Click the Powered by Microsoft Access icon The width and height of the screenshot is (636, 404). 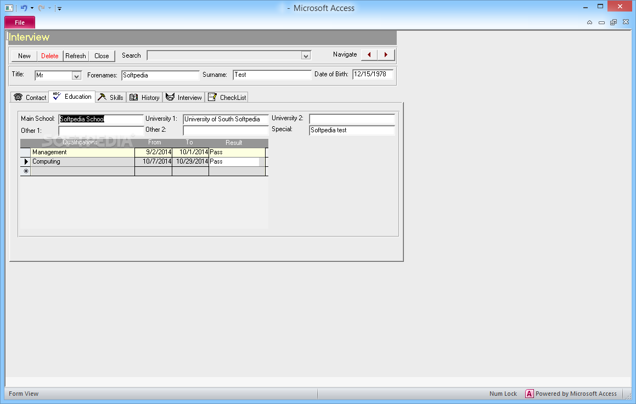530,394
